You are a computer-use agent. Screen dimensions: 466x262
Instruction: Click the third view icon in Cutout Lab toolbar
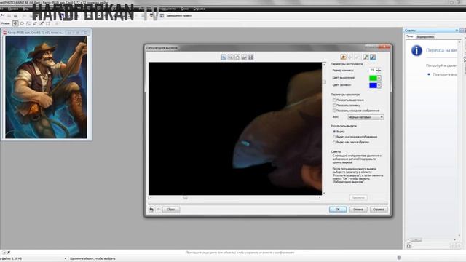[x=237, y=57]
